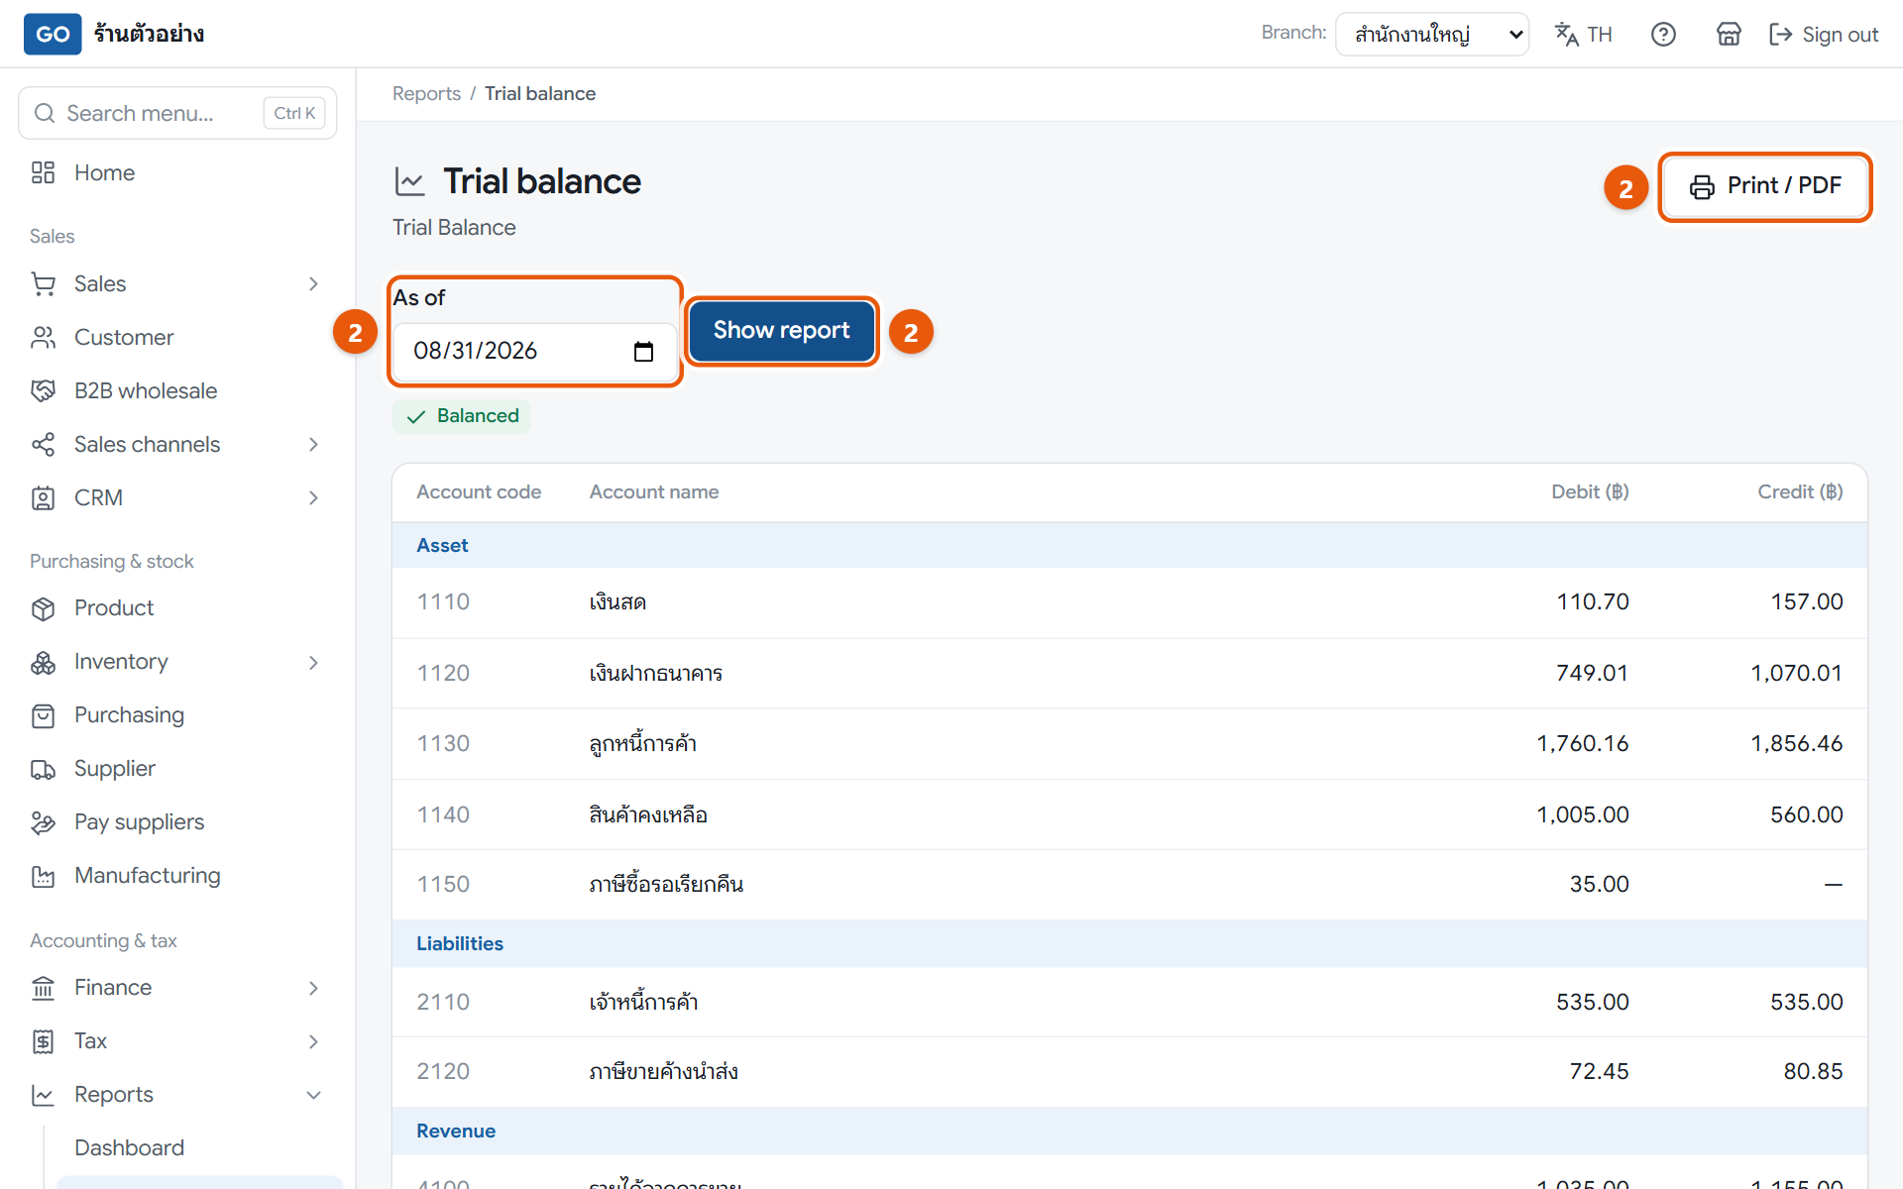Click the Show report button
The height and width of the screenshot is (1189, 1903).
click(x=781, y=330)
